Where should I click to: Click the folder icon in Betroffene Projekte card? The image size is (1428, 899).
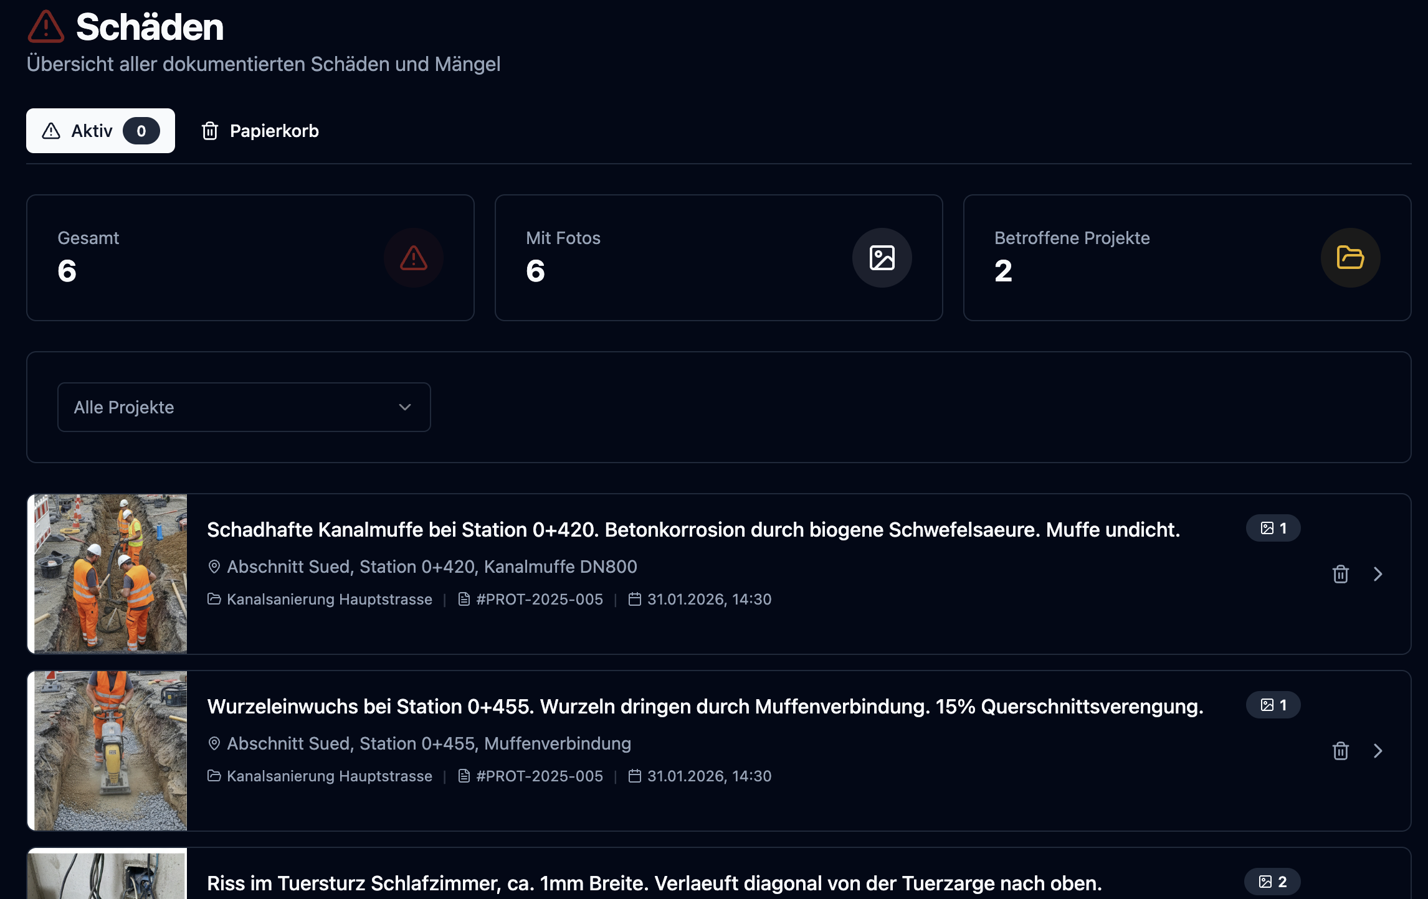[1350, 258]
